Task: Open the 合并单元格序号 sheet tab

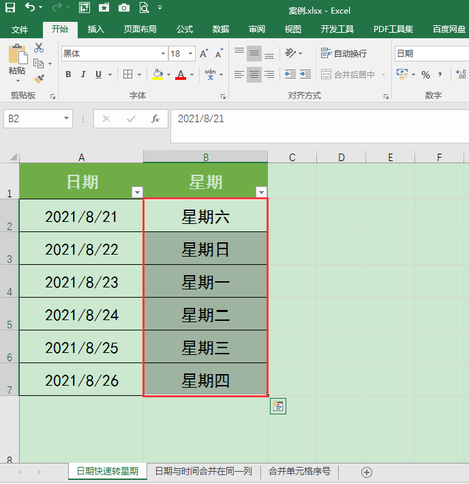Action: point(299,471)
